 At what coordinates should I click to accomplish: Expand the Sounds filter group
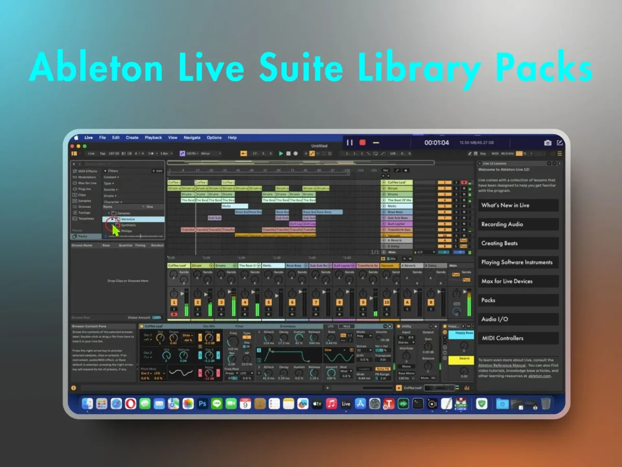tap(110, 189)
